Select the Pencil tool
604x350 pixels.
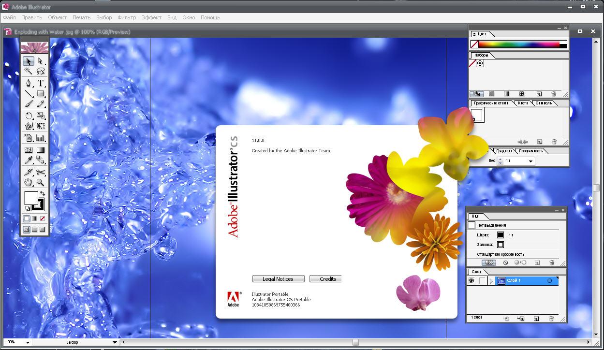[41, 103]
